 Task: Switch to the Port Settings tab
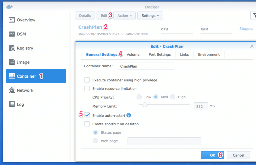(160, 55)
